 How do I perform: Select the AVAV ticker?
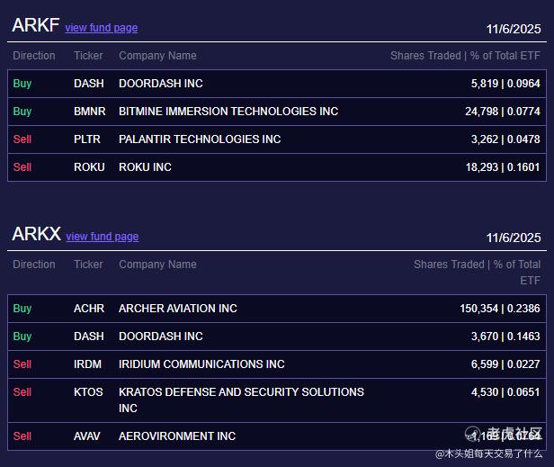[87, 436]
